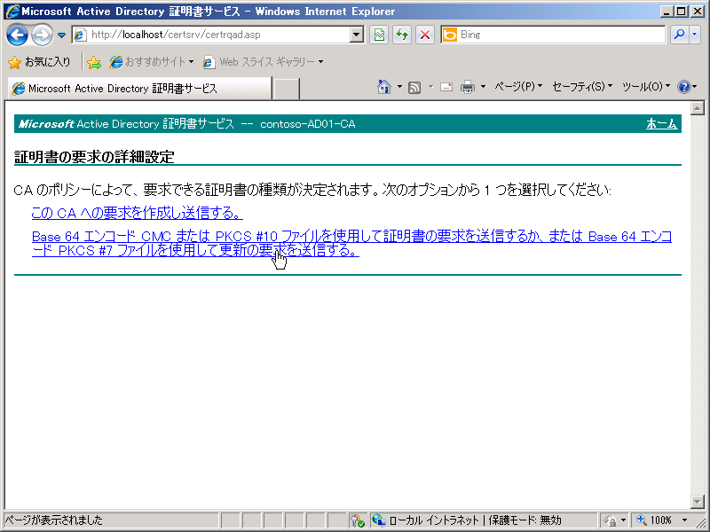Click the RSS feeds icon
Image resolution: width=710 pixels, height=532 pixels.
pyautogui.click(x=414, y=87)
